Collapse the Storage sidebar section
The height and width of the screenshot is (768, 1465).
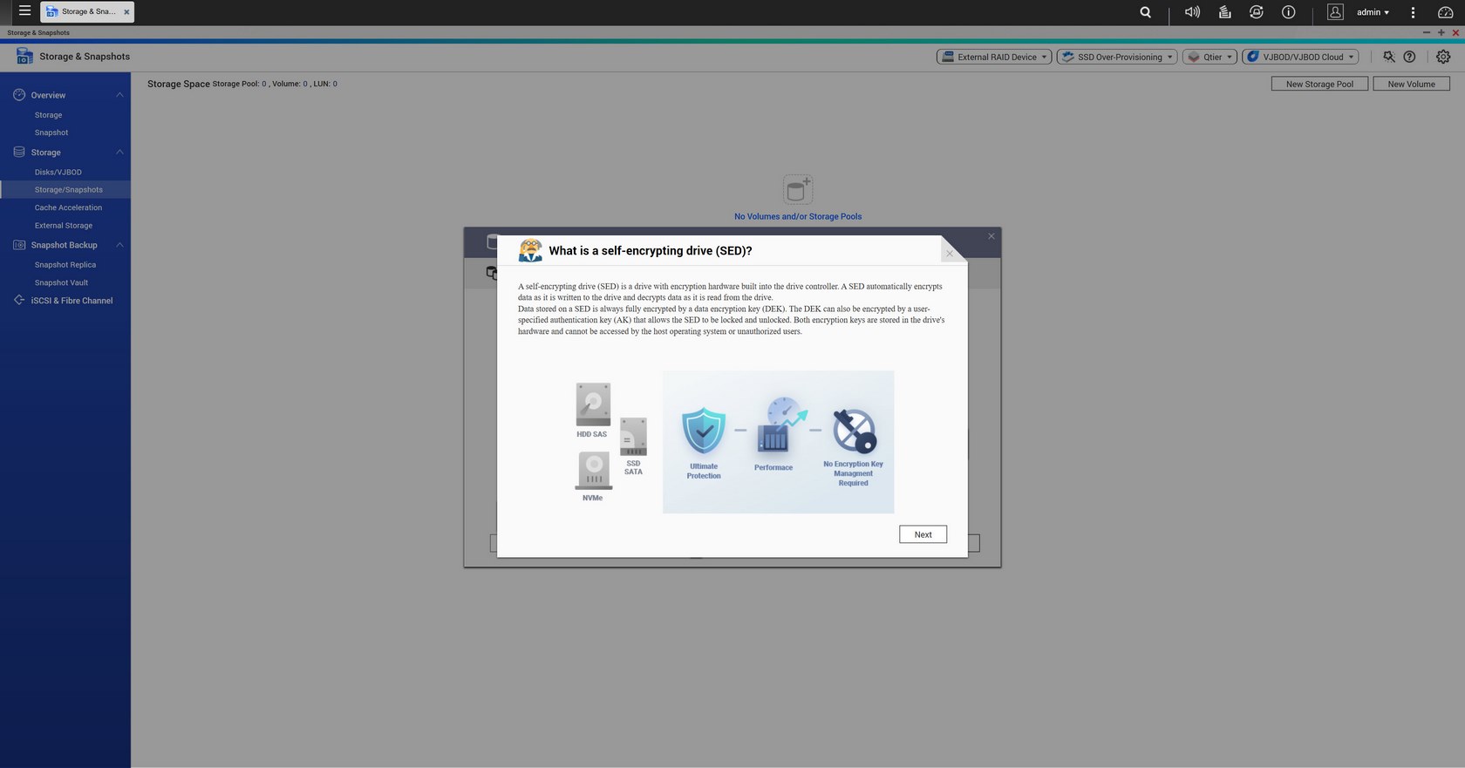(x=119, y=153)
